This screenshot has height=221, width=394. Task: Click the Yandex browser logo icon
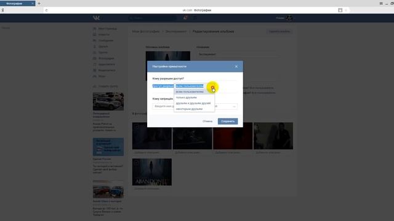2,10
